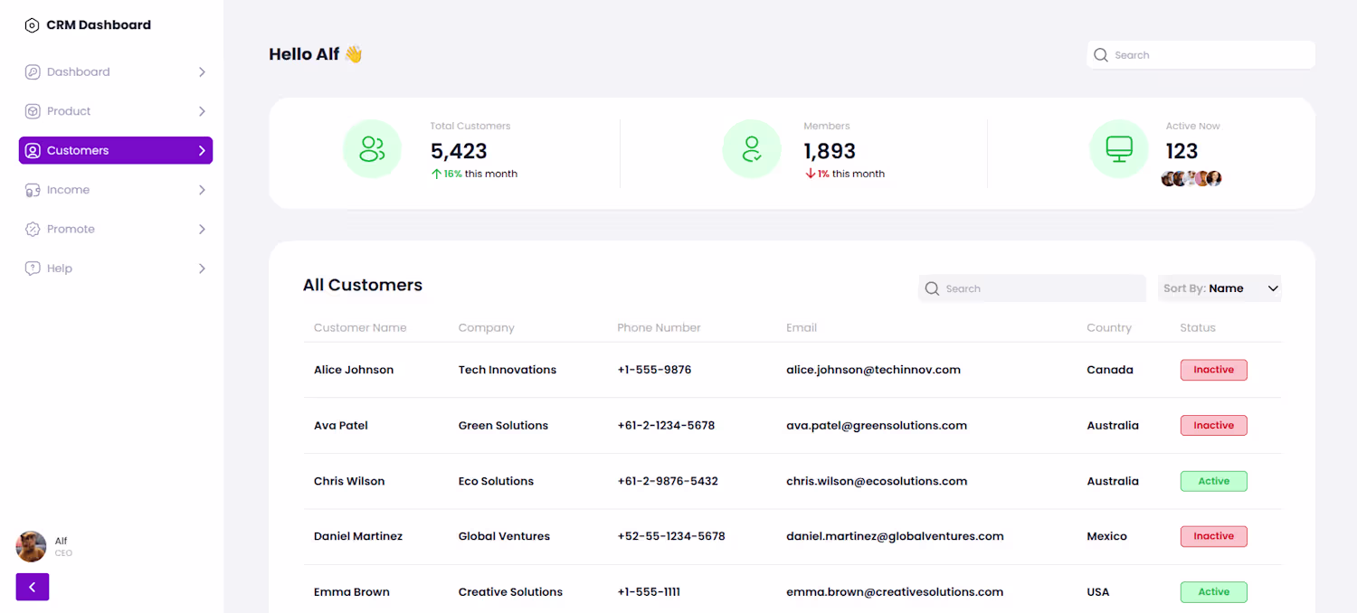The width and height of the screenshot is (1357, 613).
Task: Click the CRM Dashboard logo icon
Action: [x=32, y=25]
